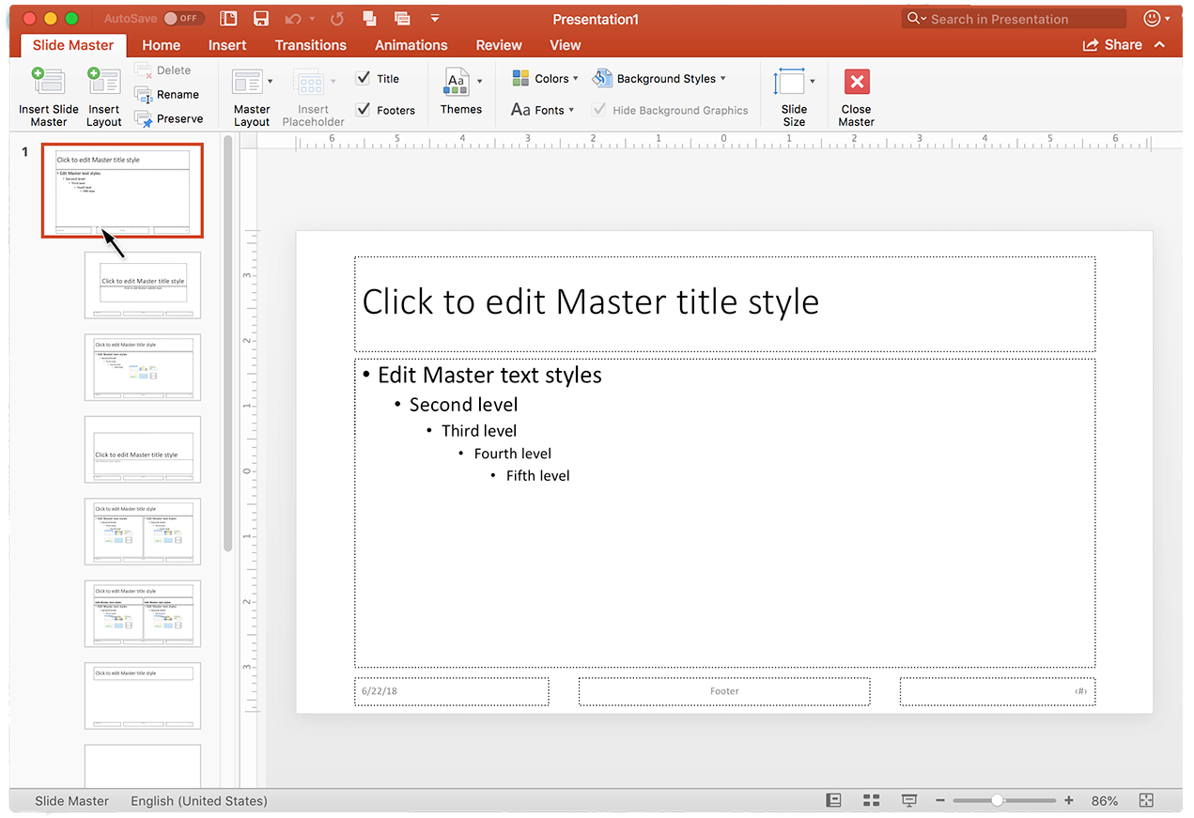Open the Background Styles menu
Viewport: 1194px width, 818px height.
659,79
